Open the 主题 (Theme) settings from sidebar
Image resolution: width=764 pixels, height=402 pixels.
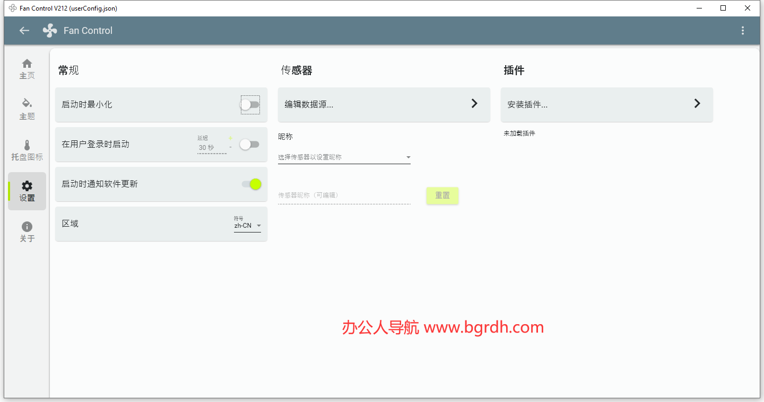[x=27, y=110]
